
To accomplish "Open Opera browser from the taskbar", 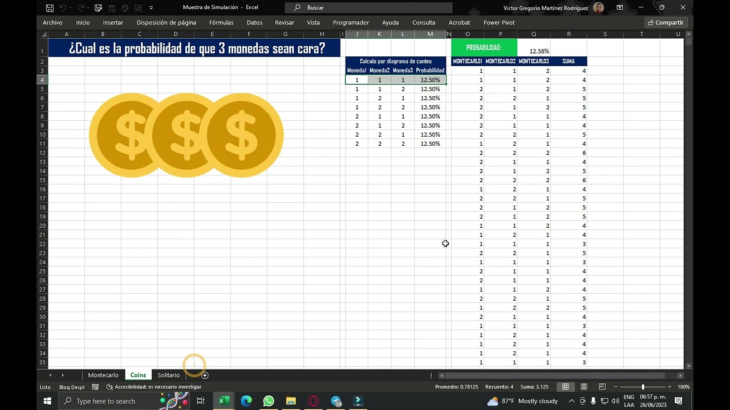I will [313, 401].
